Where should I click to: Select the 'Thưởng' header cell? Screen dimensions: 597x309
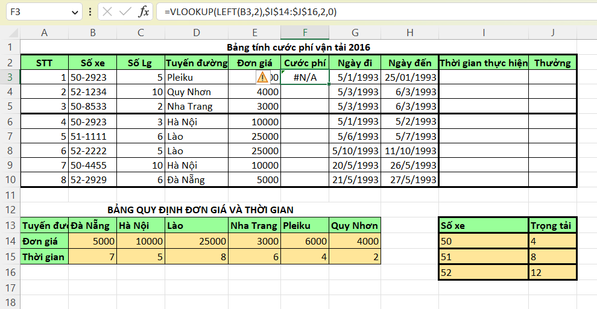tap(552, 63)
